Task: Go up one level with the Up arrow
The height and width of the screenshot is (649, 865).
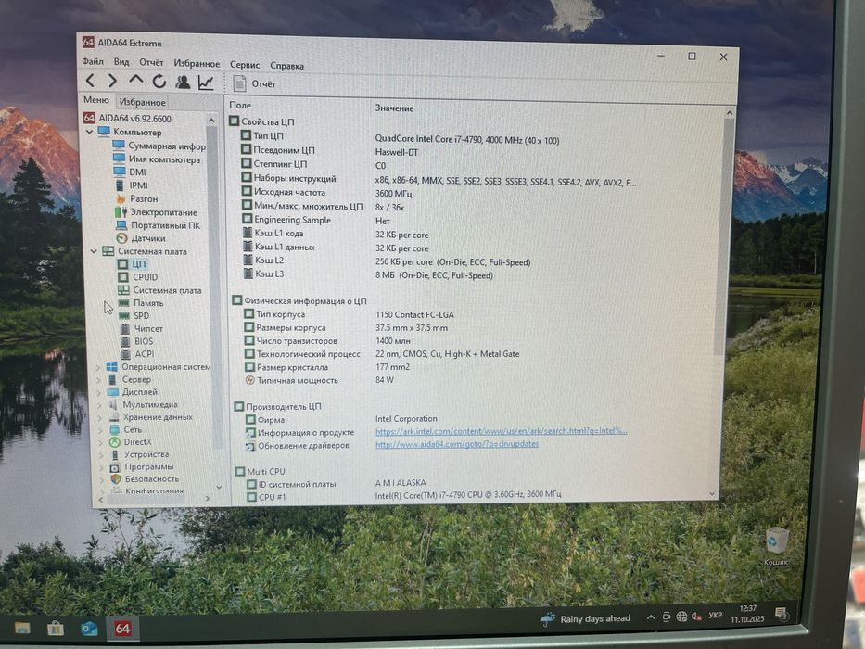Action: pyautogui.click(x=135, y=81)
